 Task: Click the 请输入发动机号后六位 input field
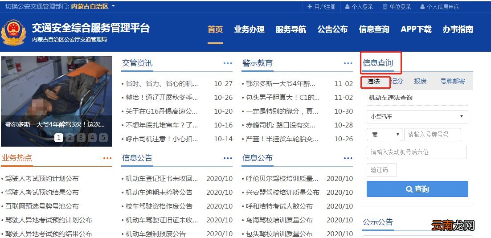[417, 152]
